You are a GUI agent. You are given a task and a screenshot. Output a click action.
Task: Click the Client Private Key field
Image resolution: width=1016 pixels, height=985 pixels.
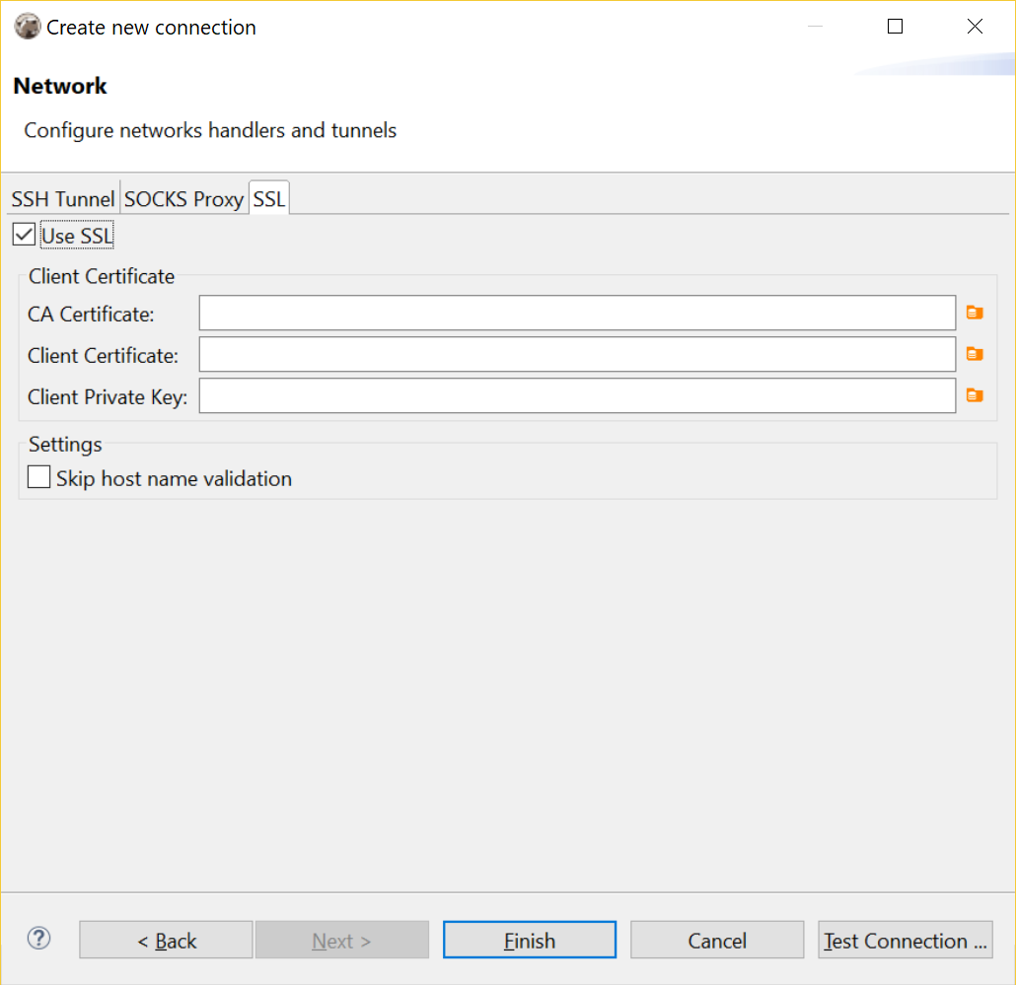click(577, 395)
